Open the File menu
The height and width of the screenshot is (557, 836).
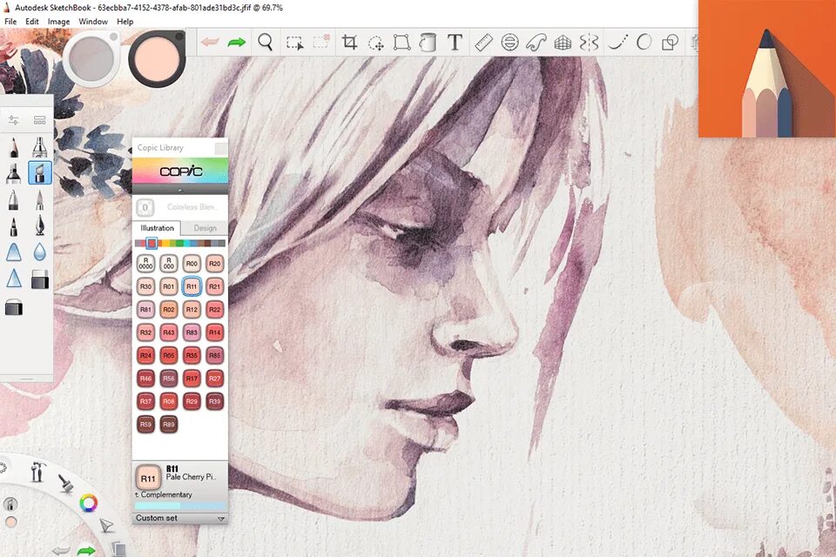pyautogui.click(x=10, y=21)
